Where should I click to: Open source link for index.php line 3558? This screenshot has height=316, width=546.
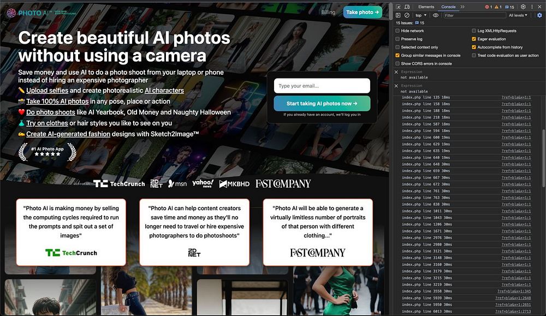514,291
